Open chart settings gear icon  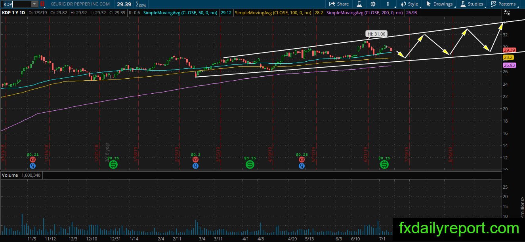point(373,4)
